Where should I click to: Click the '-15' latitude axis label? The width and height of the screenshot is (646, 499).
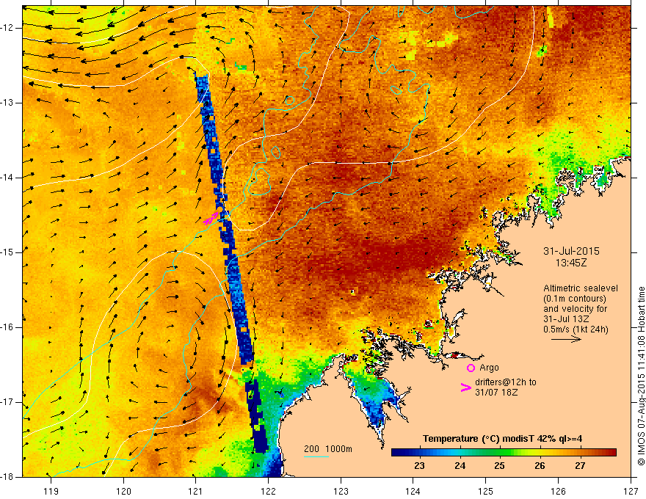[8, 252]
